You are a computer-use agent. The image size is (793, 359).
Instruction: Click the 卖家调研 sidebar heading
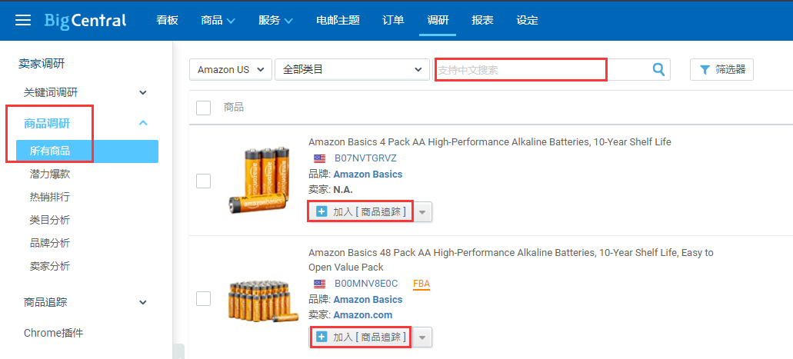(42, 63)
